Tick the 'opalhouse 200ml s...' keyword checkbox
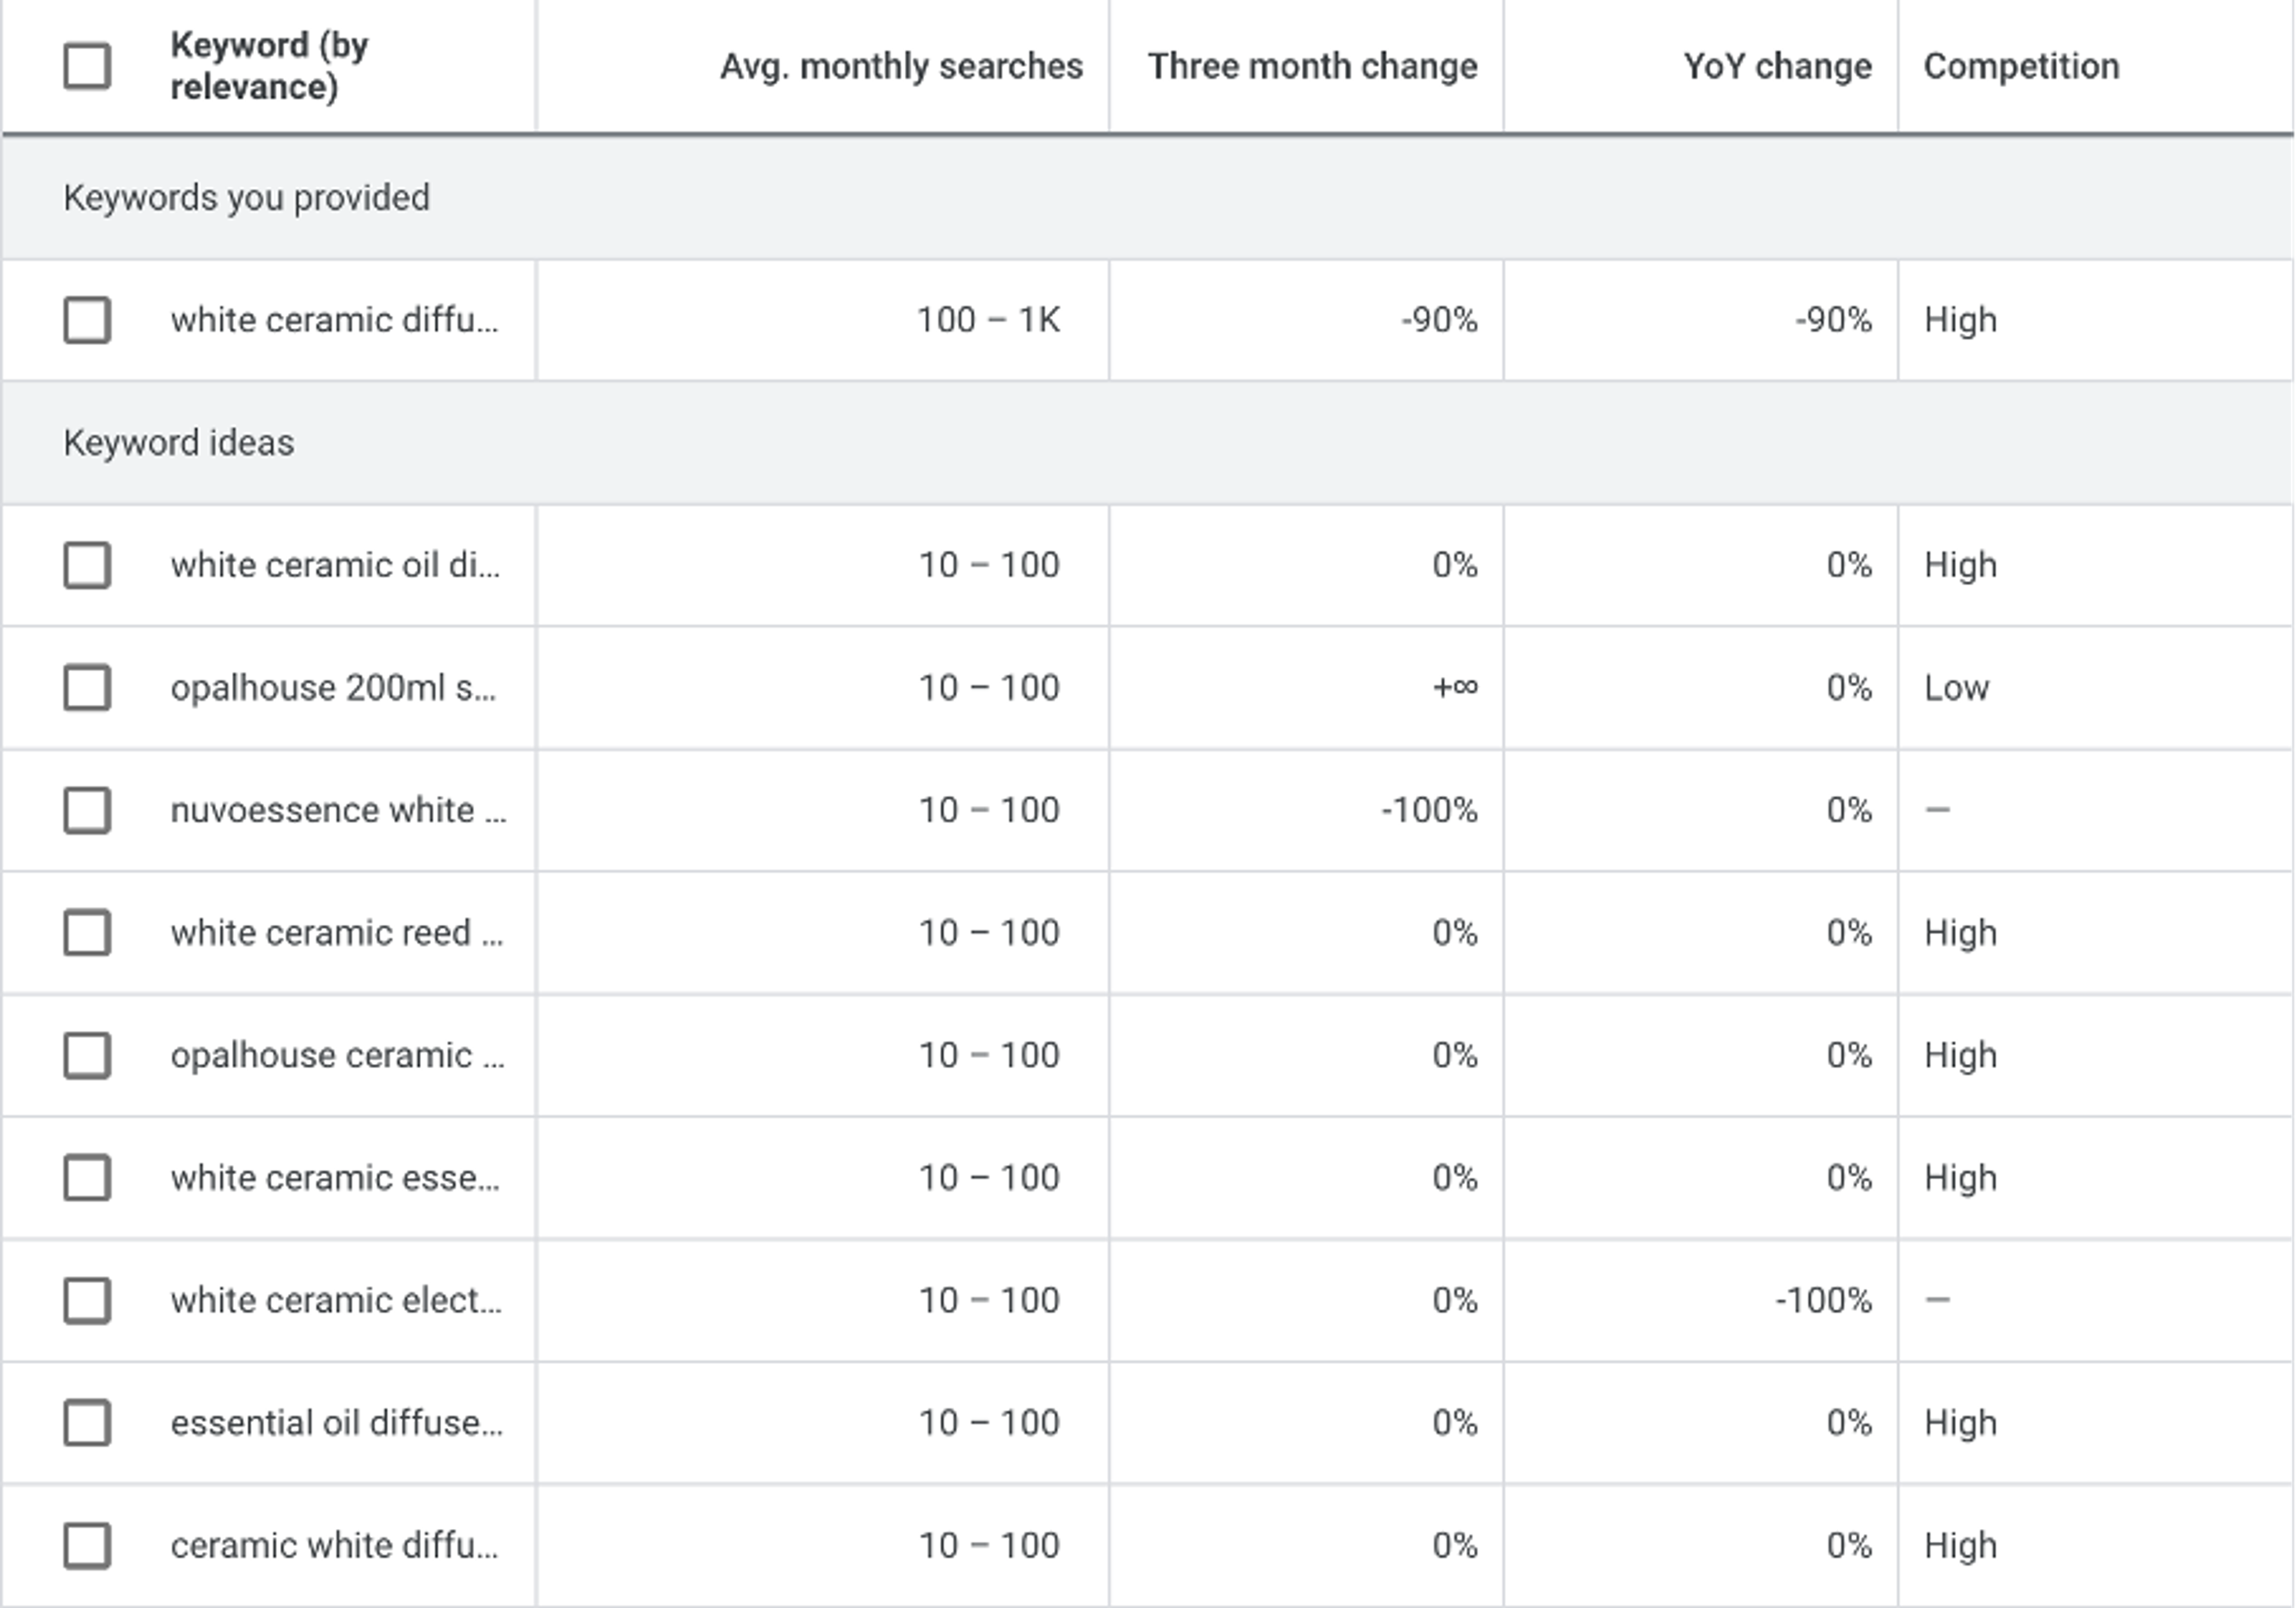The width and height of the screenshot is (2296, 1608). point(87,688)
